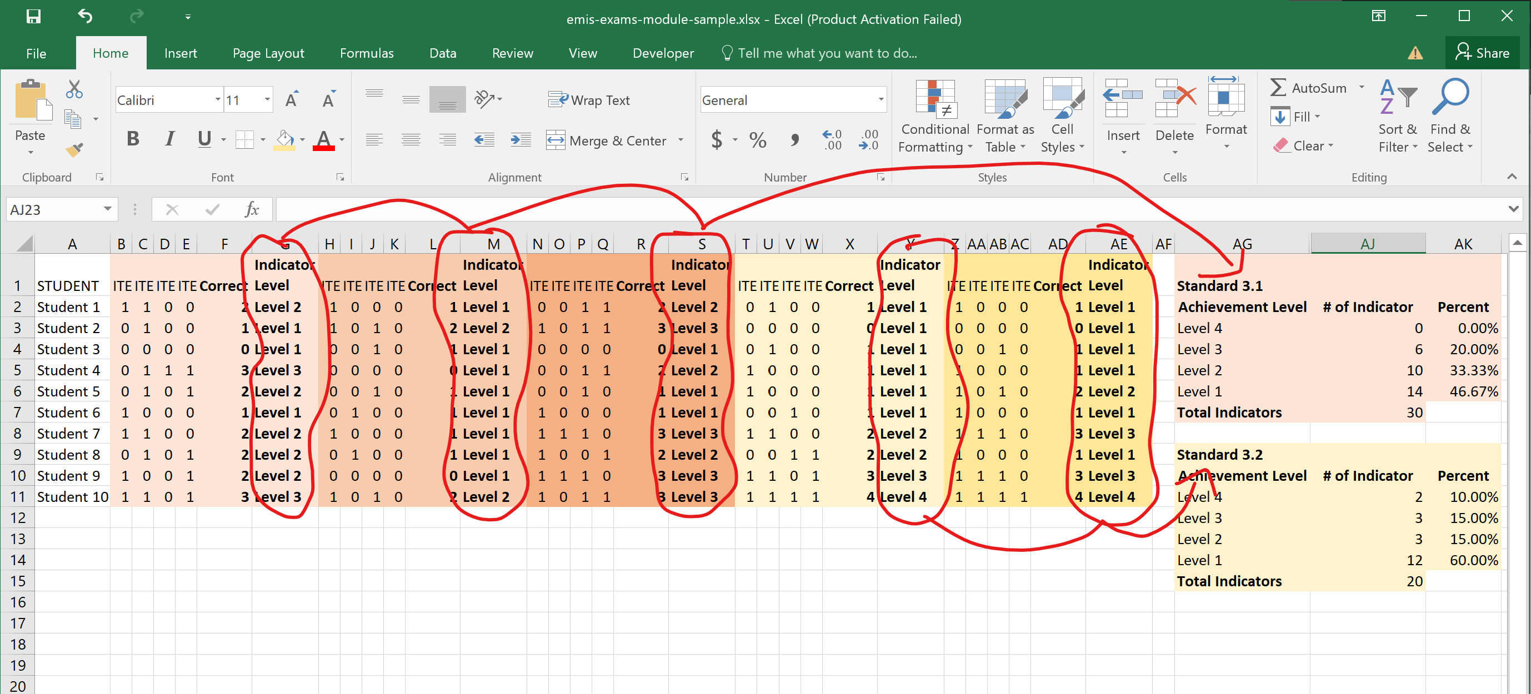
Task: Switch to the Formulas tab
Action: point(366,53)
